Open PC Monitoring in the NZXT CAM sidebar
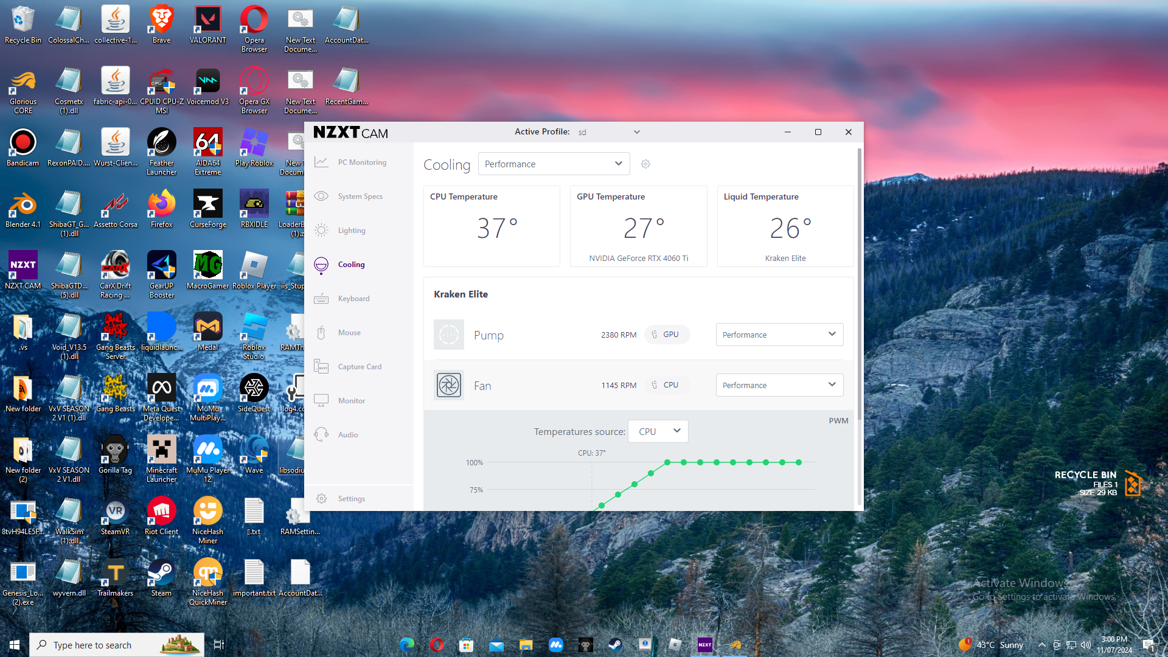 point(359,162)
